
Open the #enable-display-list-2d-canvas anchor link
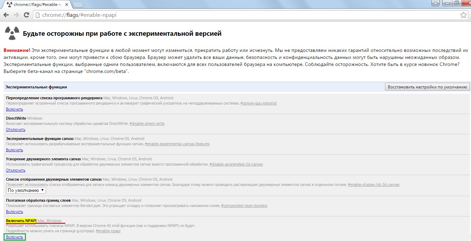[373, 185]
